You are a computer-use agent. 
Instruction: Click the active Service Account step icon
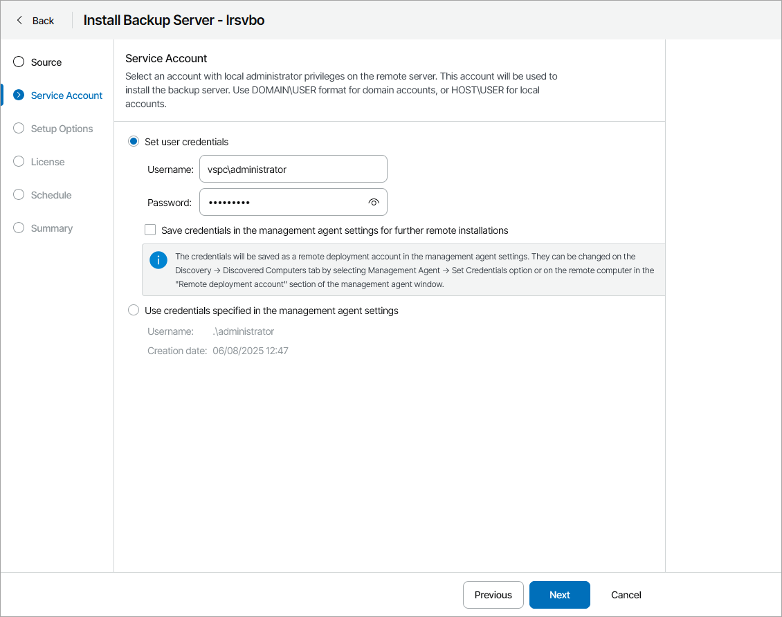(19, 95)
